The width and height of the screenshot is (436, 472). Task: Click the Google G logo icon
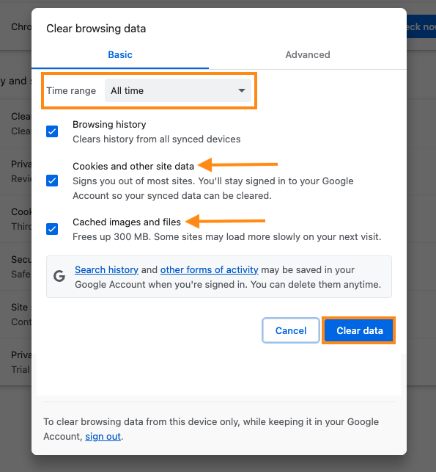pos(59,276)
